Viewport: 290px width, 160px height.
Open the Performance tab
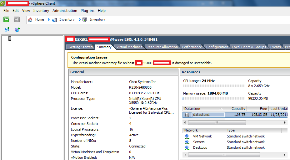(x=192, y=47)
